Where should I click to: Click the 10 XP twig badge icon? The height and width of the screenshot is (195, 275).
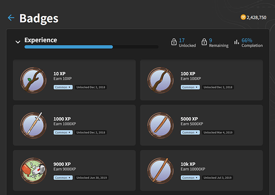33,80
